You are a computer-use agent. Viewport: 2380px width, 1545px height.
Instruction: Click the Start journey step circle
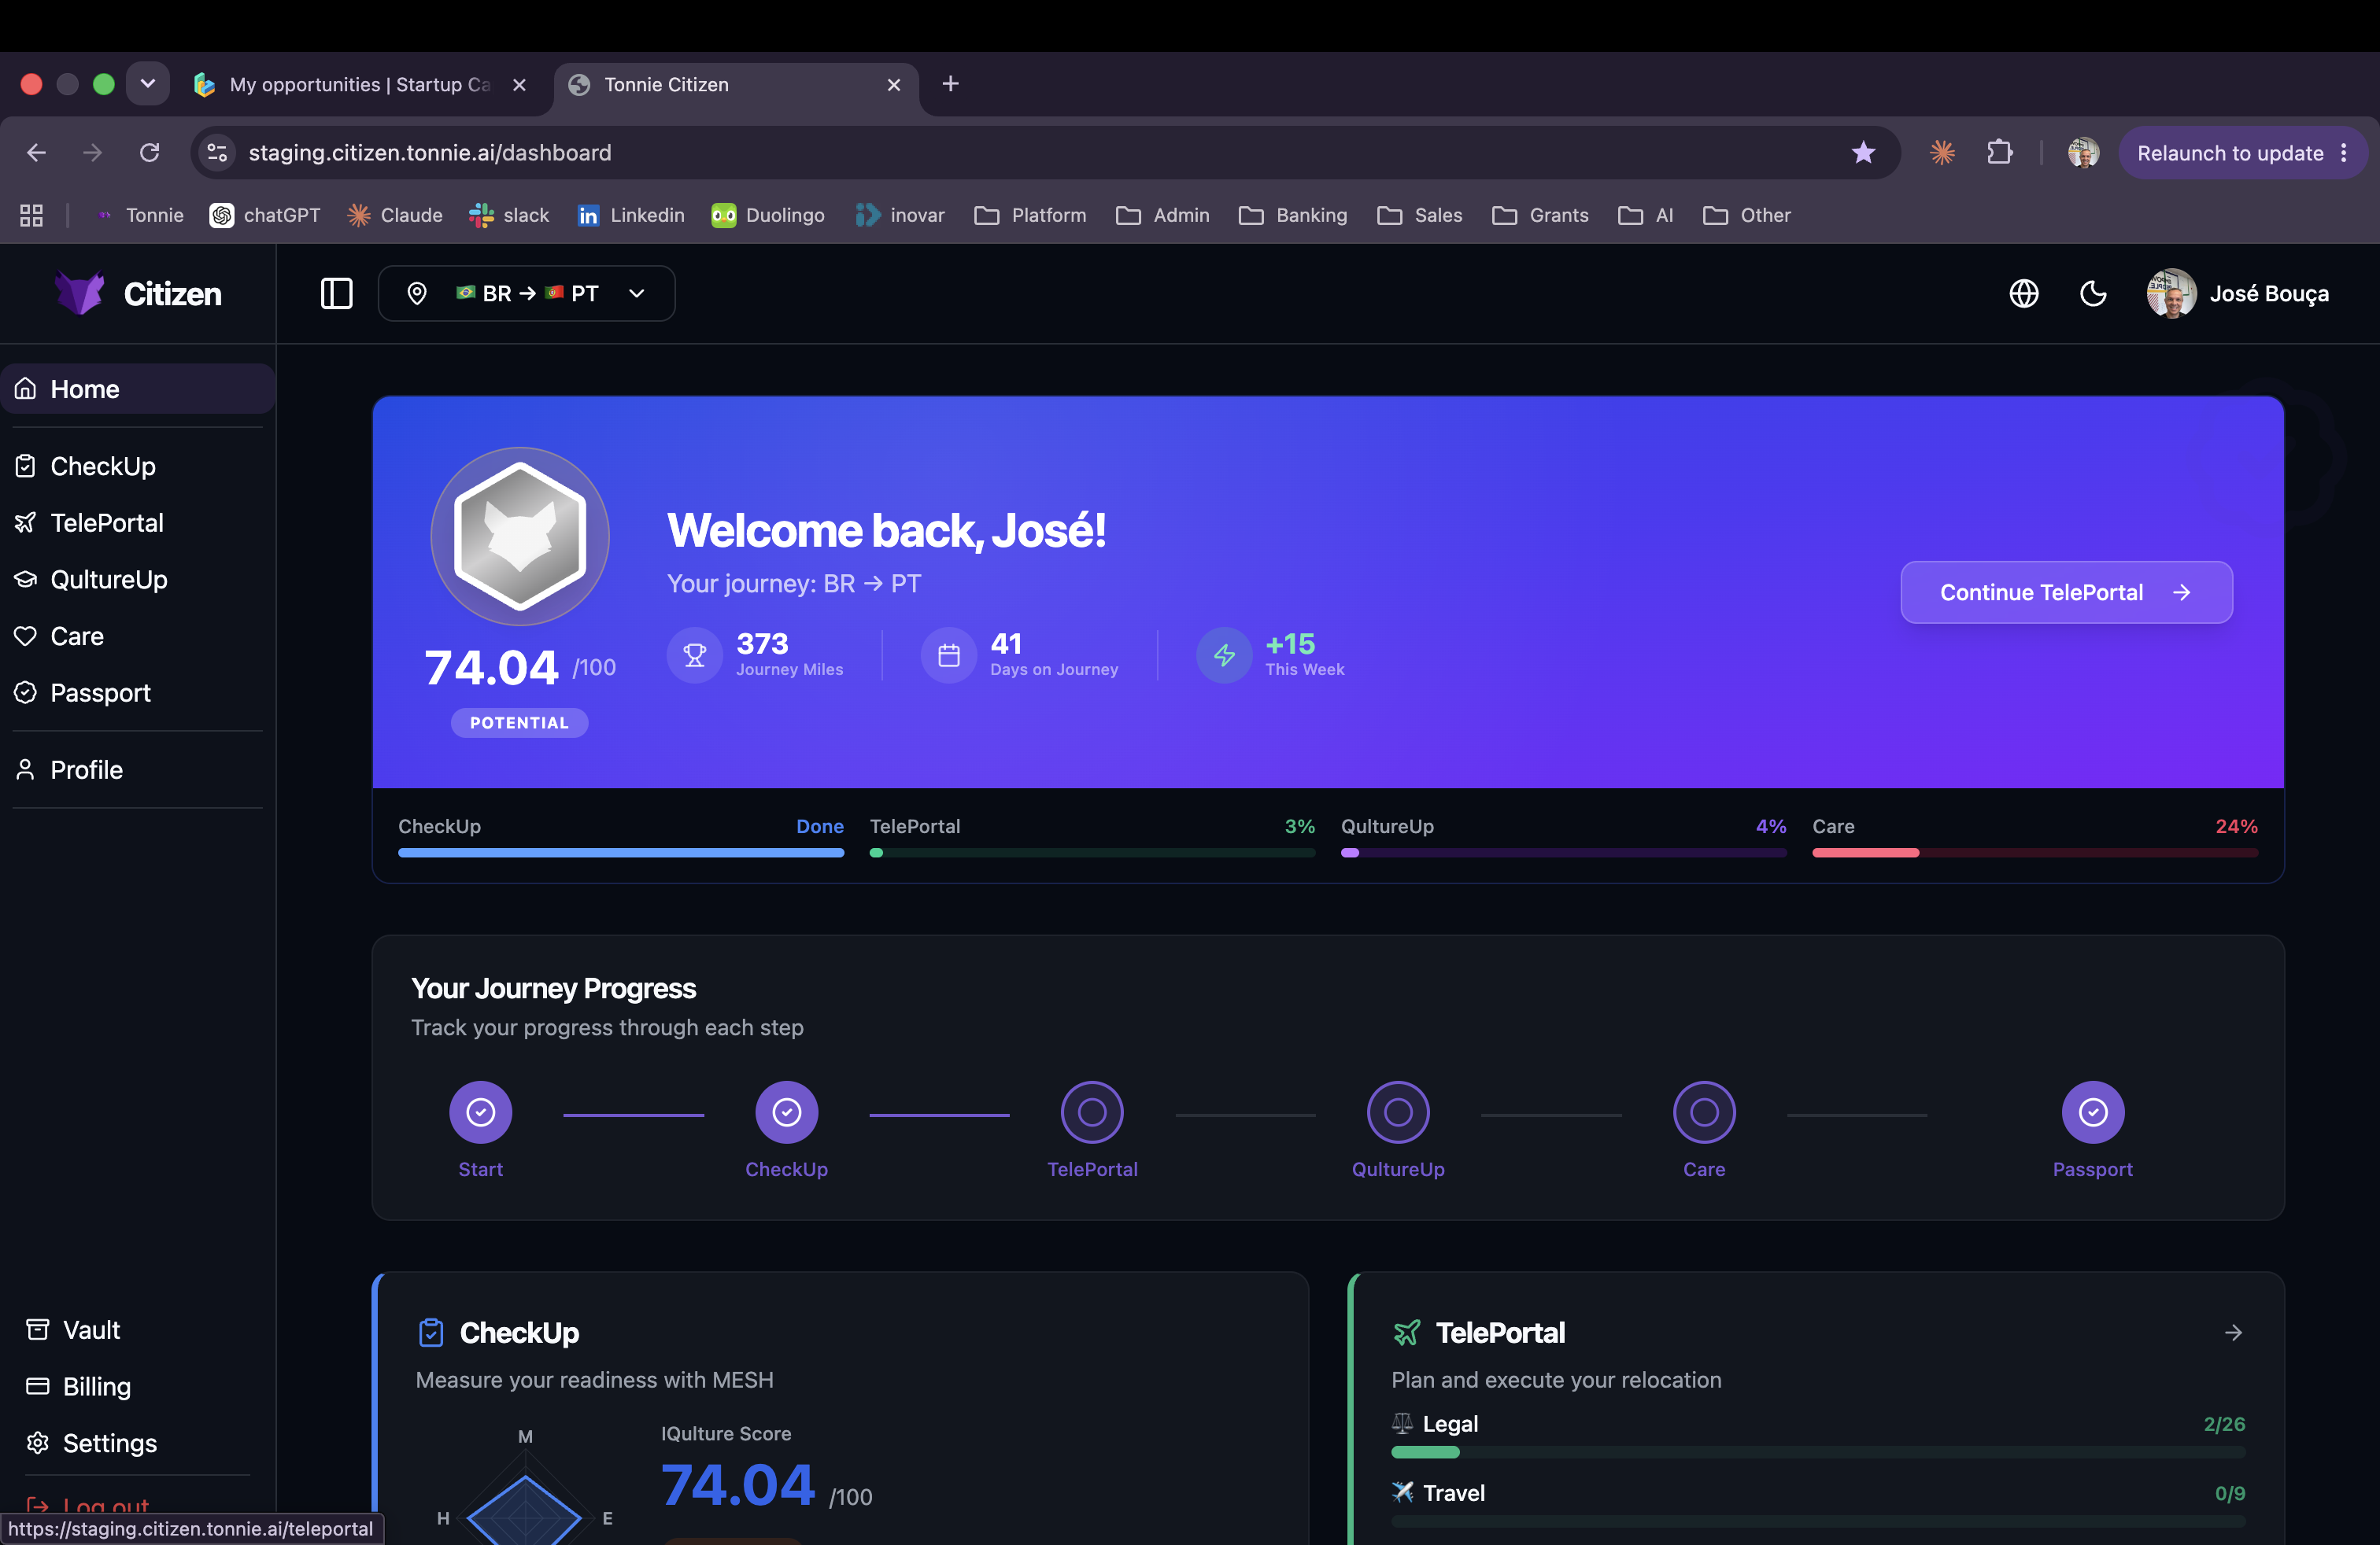pos(481,1112)
